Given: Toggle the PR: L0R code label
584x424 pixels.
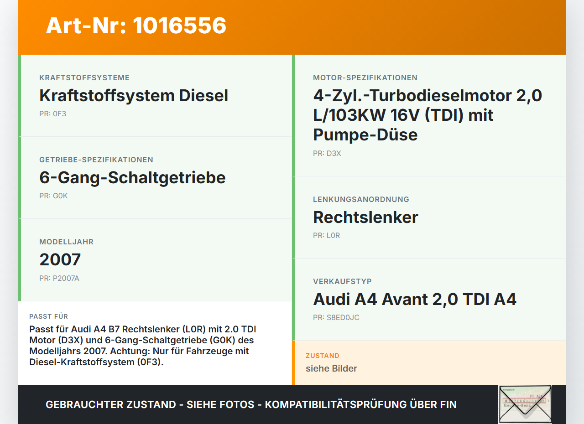Looking at the screenshot, I should 326,235.
